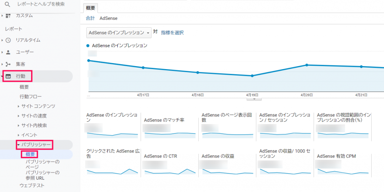Image resolution: width=384 pixels, height=192 pixels.
Task: Open 行動フロー report
Action: pyautogui.click(x=31, y=97)
